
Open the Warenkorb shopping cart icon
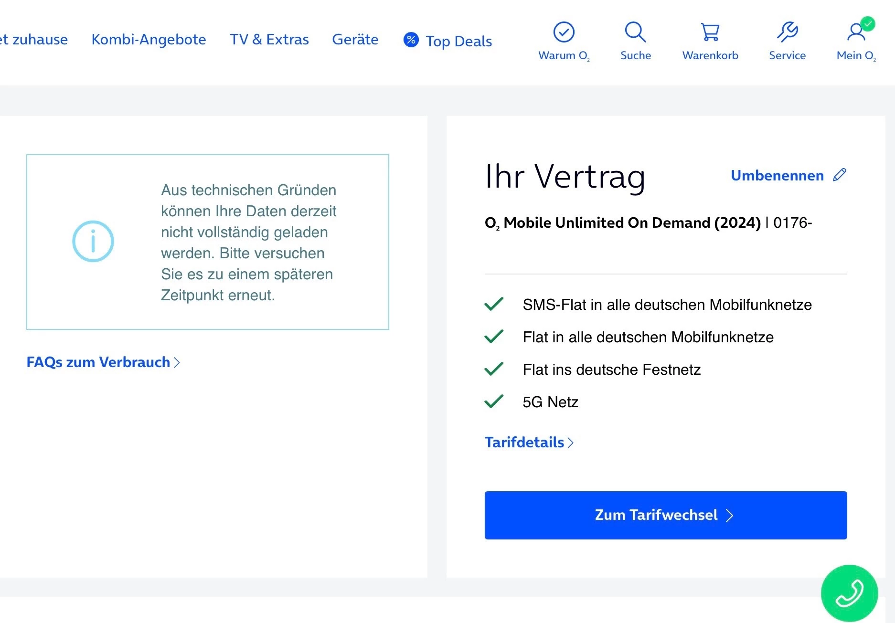point(710,32)
